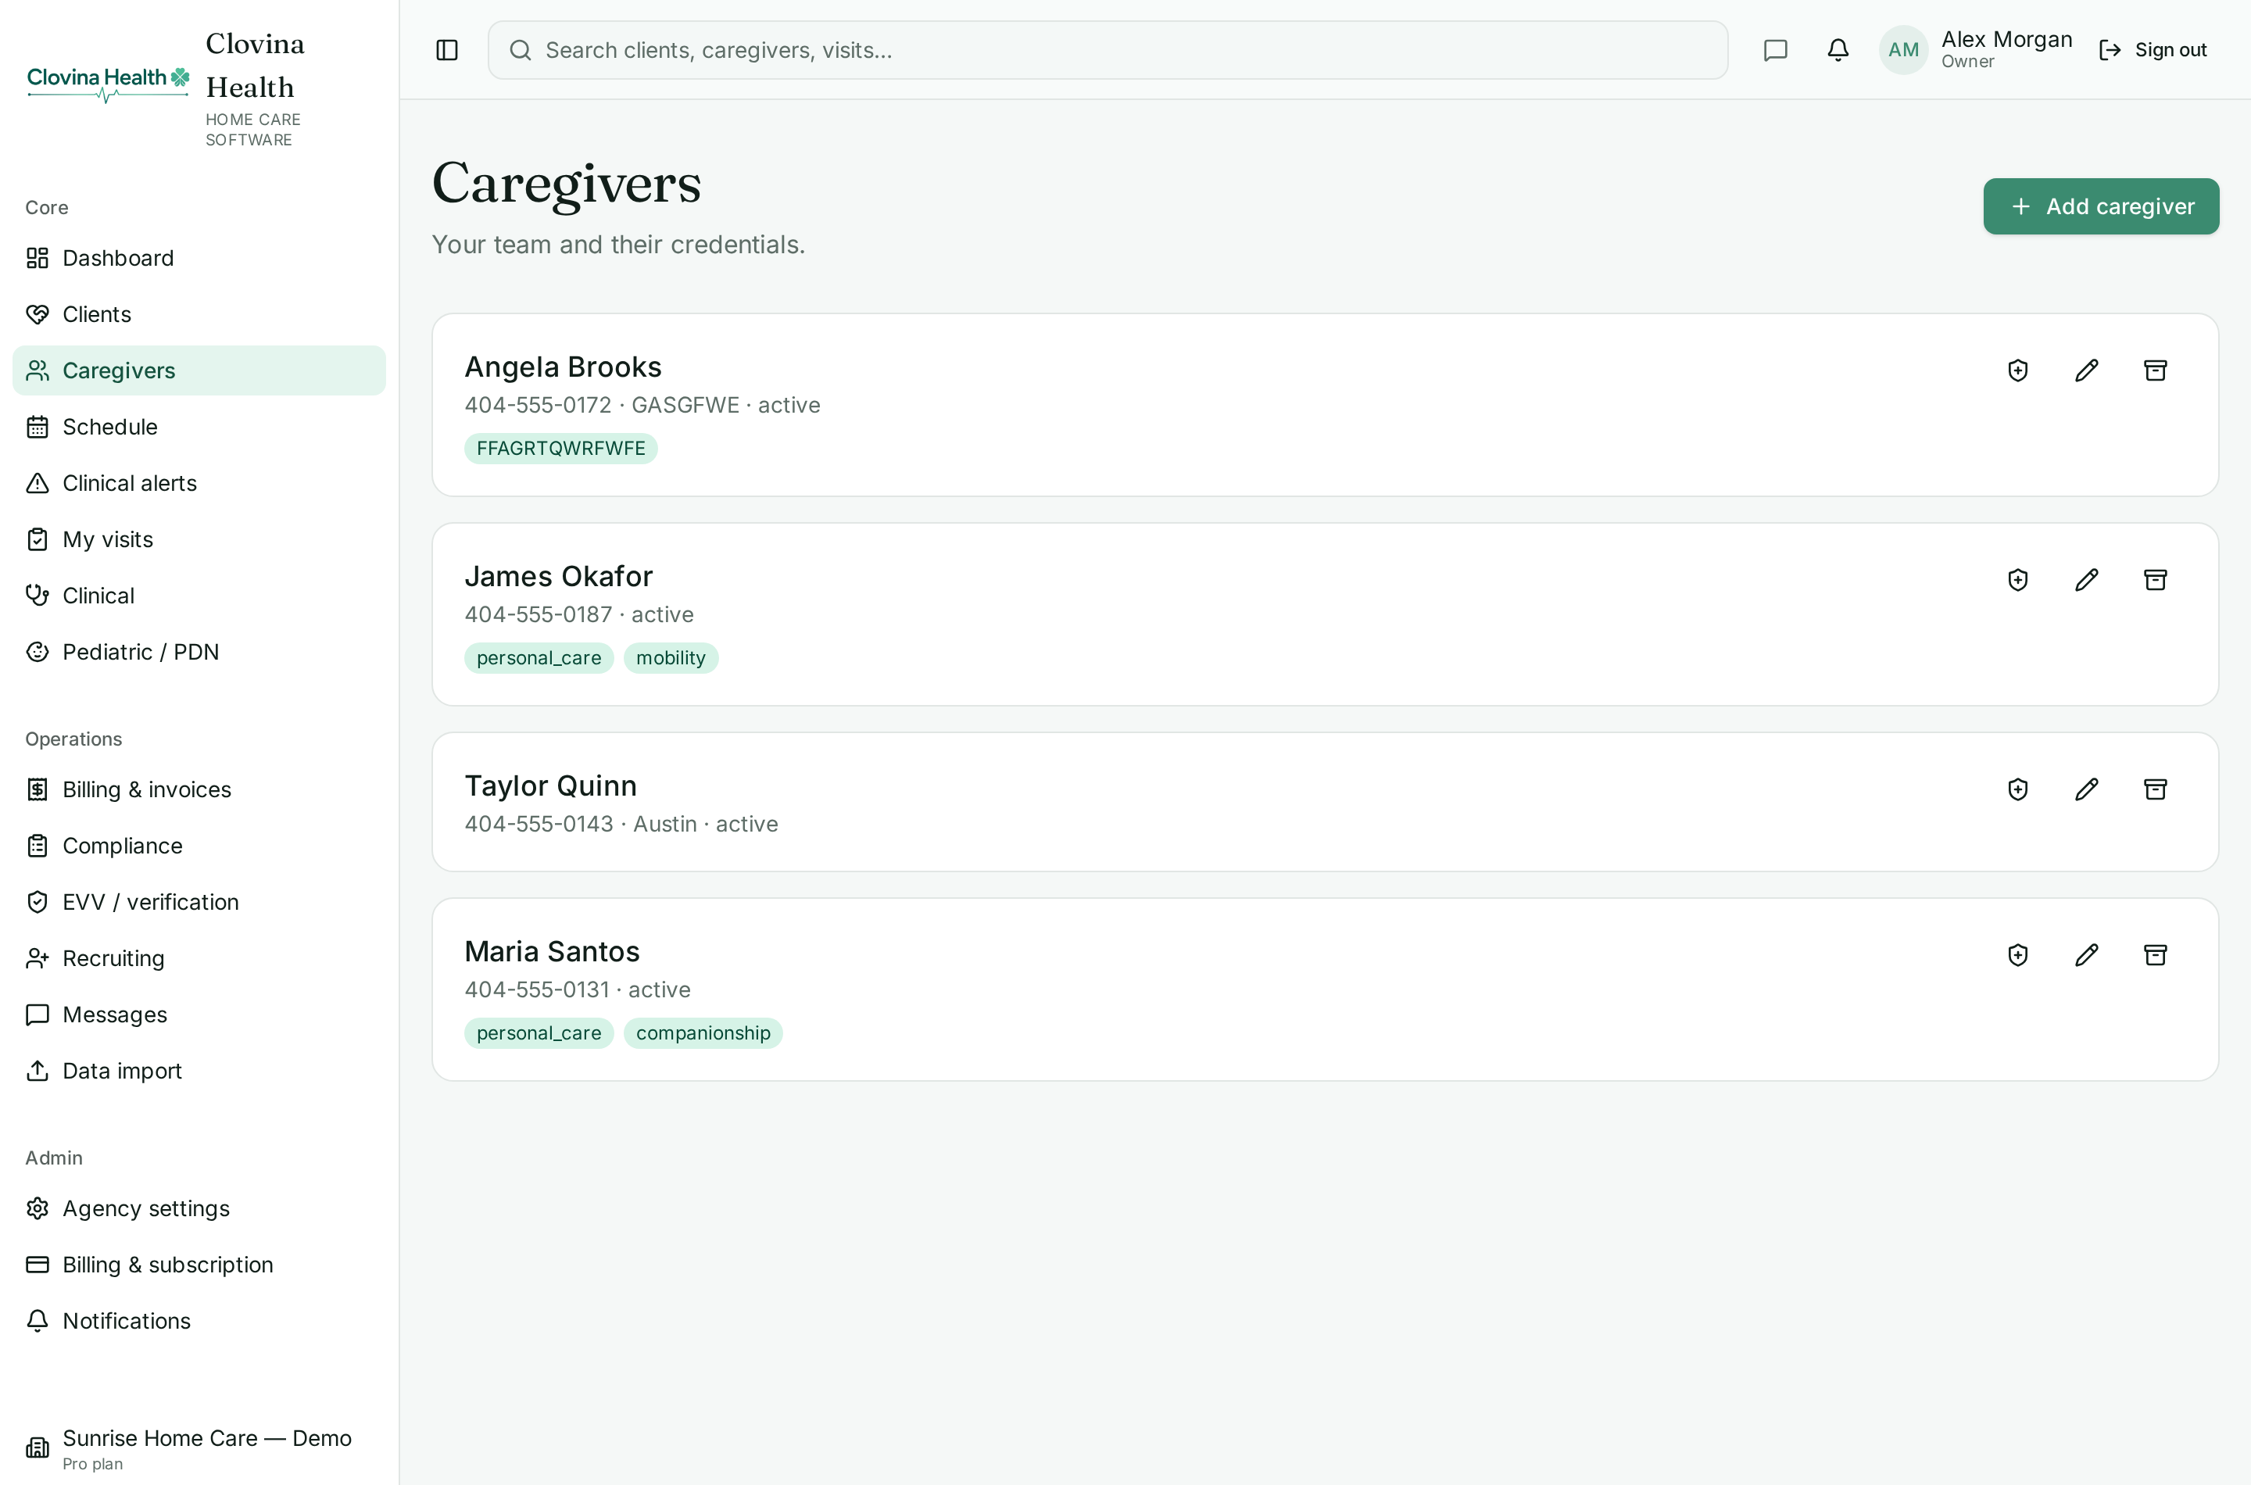Open credentials shield for Taylor Quinn

(x=2018, y=790)
